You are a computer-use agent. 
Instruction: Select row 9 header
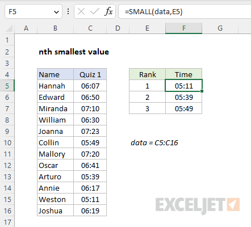tap(7, 131)
